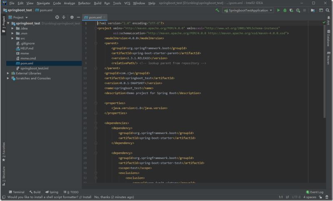Switch to the Terminal tab at bottom
This screenshot has width=333, height=201.
coord(16,192)
